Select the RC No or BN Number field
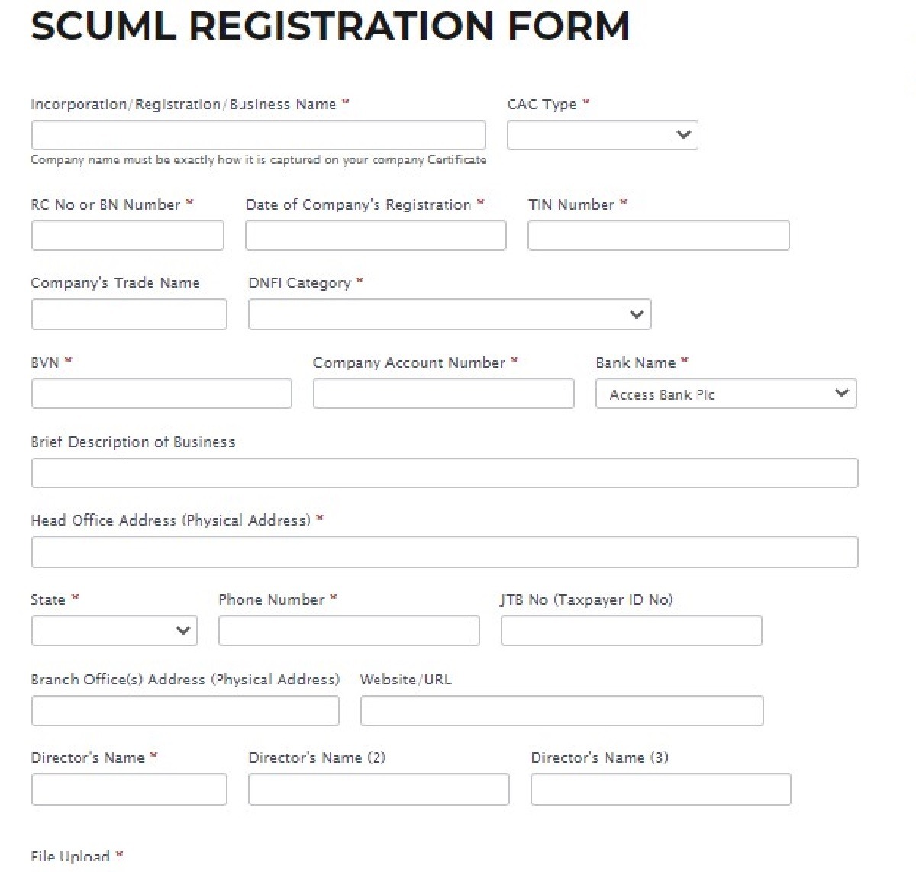The image size is (916, 872). (127, 235)
